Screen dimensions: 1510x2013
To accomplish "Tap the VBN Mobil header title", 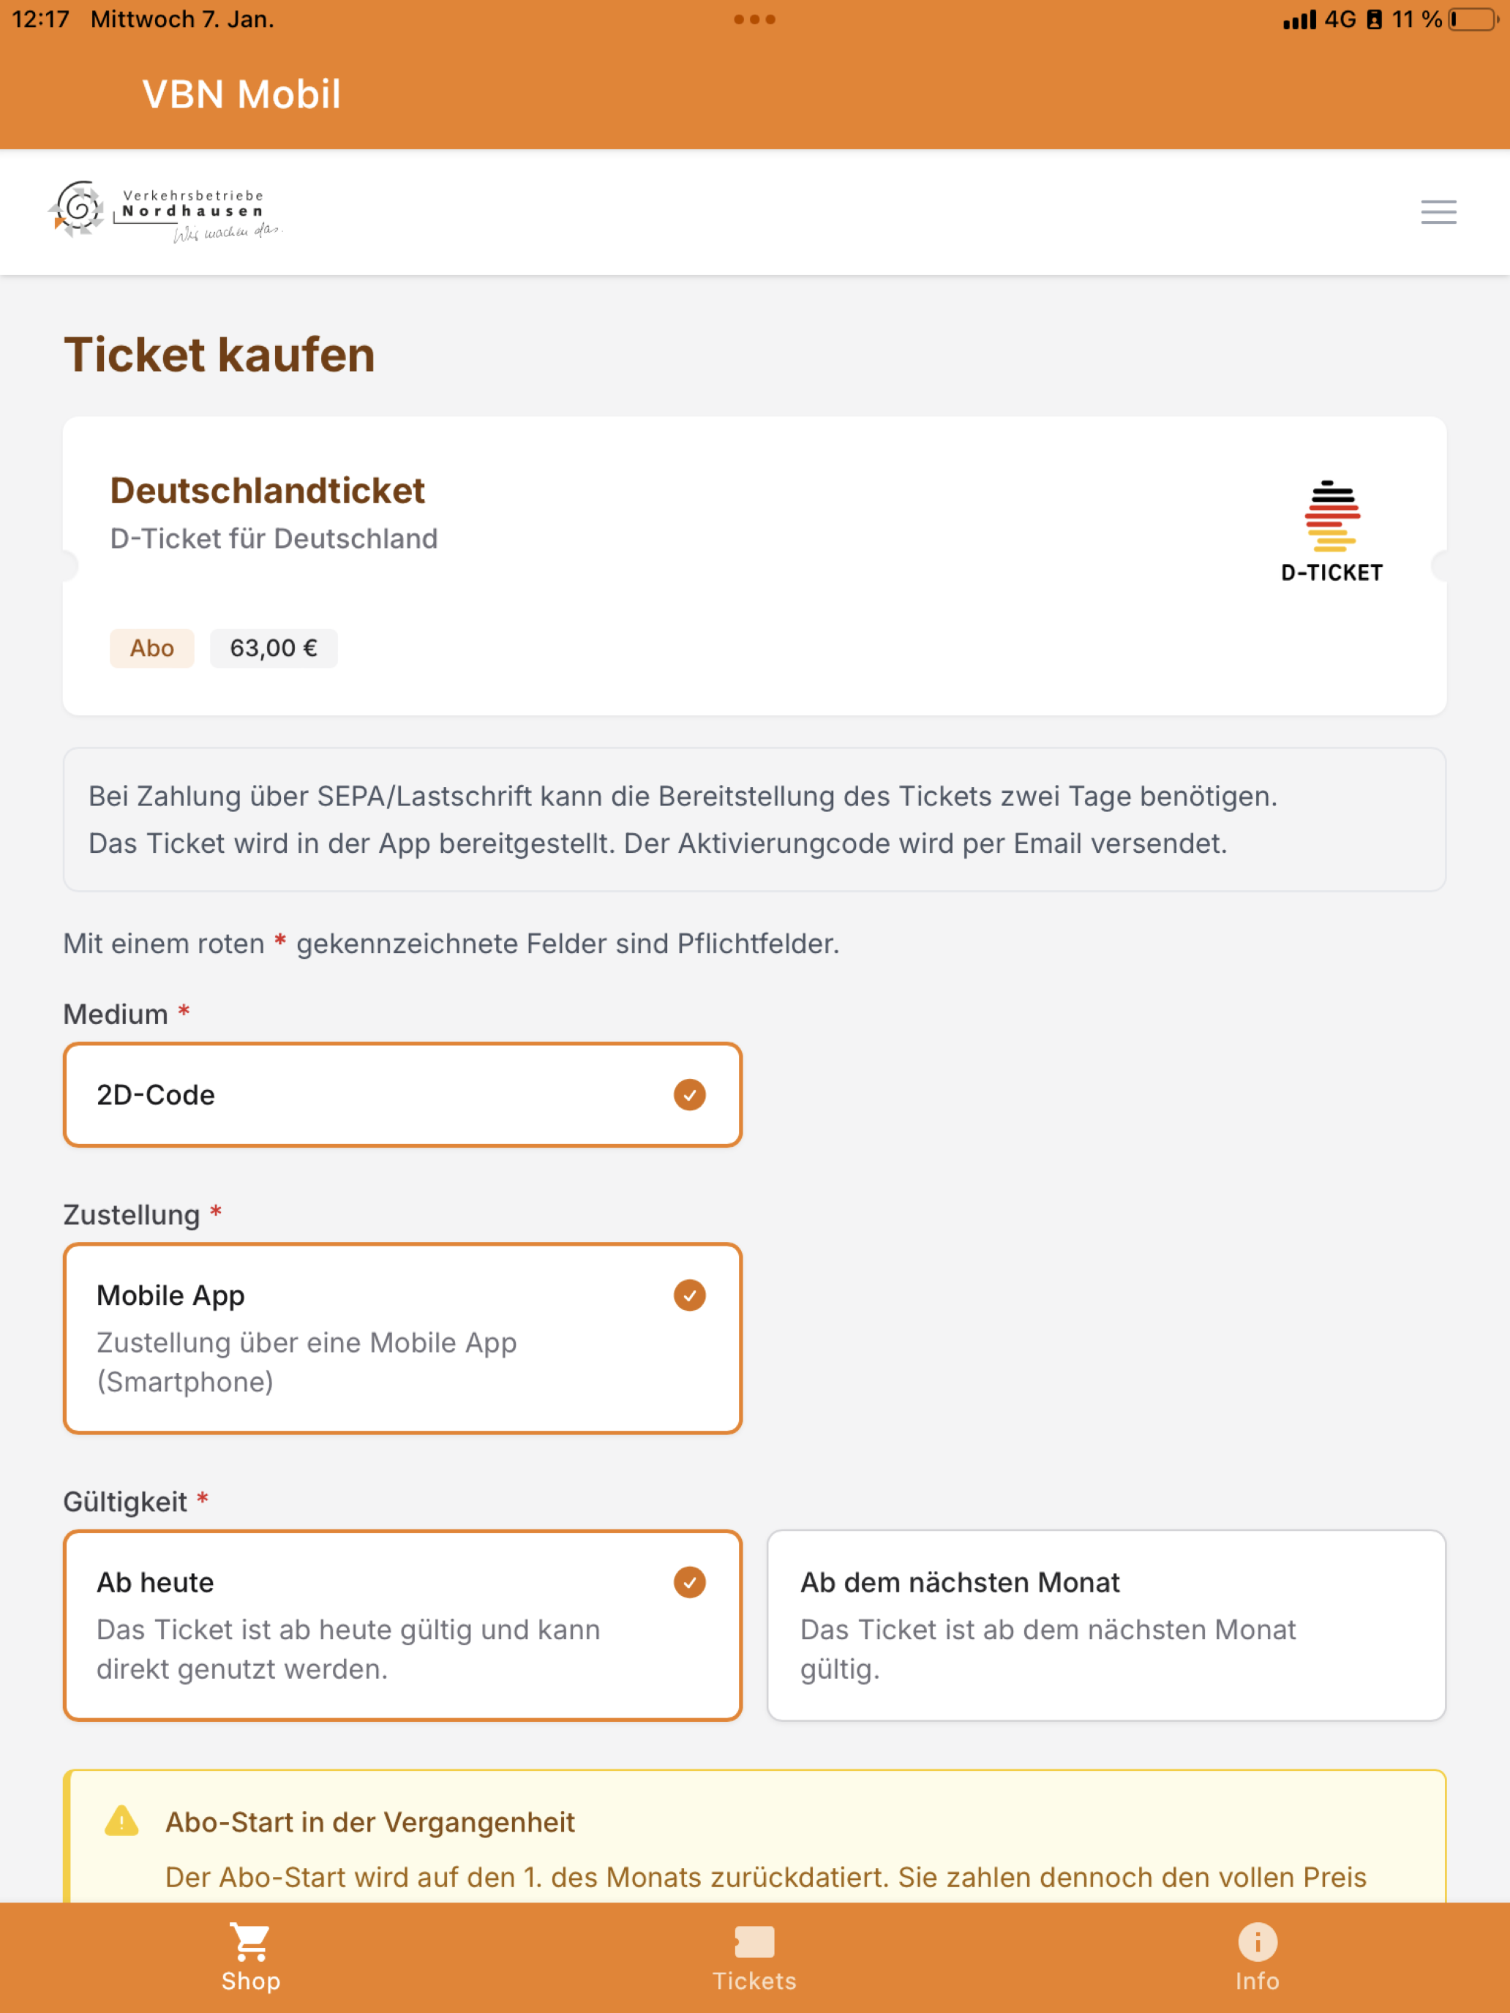I will (242, 94).
